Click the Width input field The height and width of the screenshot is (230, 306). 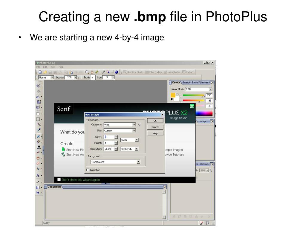click(x=109, y=137)
